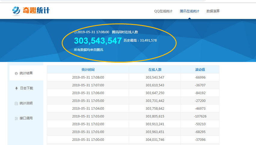
Task: Click fluctuation value -84192
Action: pyautogui.click(x=200, y=93)
